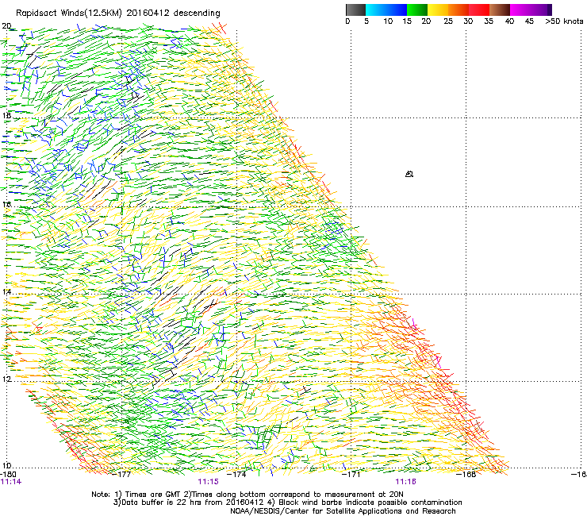Screen dimensions: 587x516
Task: Click the longitude label "-174"
Action: [x=237, y=474]
